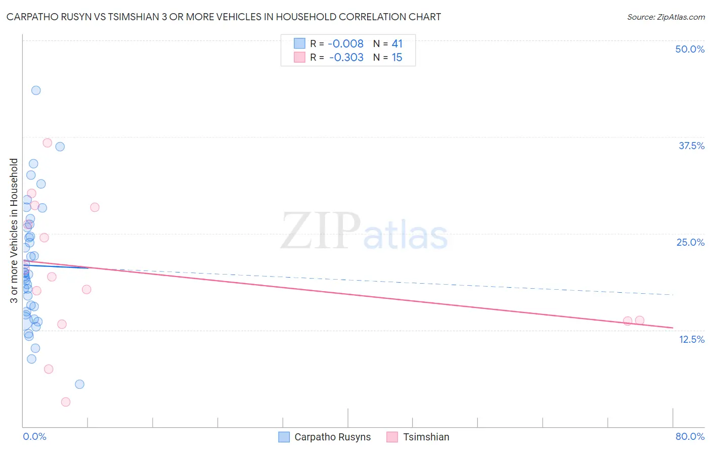Click the dashed blue trend line extension
This screenshot has height=451, width=711.
pyautogui.click(x=380, y=281)
